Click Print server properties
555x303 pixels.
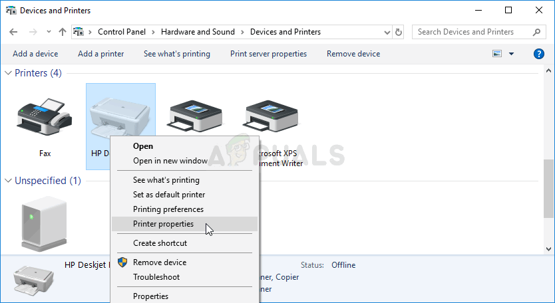pyautogui.click(x=269, y=54)
